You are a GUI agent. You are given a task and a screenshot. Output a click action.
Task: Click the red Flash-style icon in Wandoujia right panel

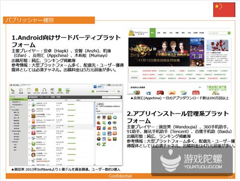(99, 128)
